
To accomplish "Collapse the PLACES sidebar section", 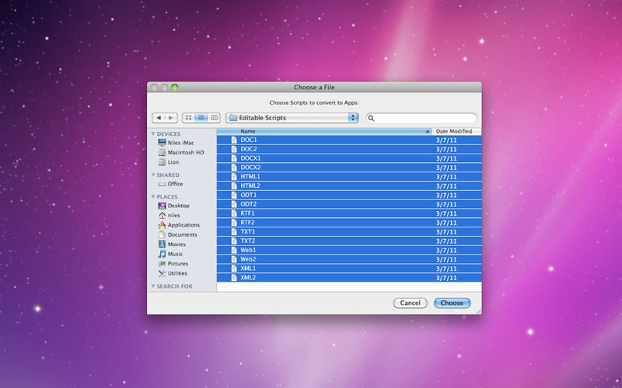I will pos(153,197).
